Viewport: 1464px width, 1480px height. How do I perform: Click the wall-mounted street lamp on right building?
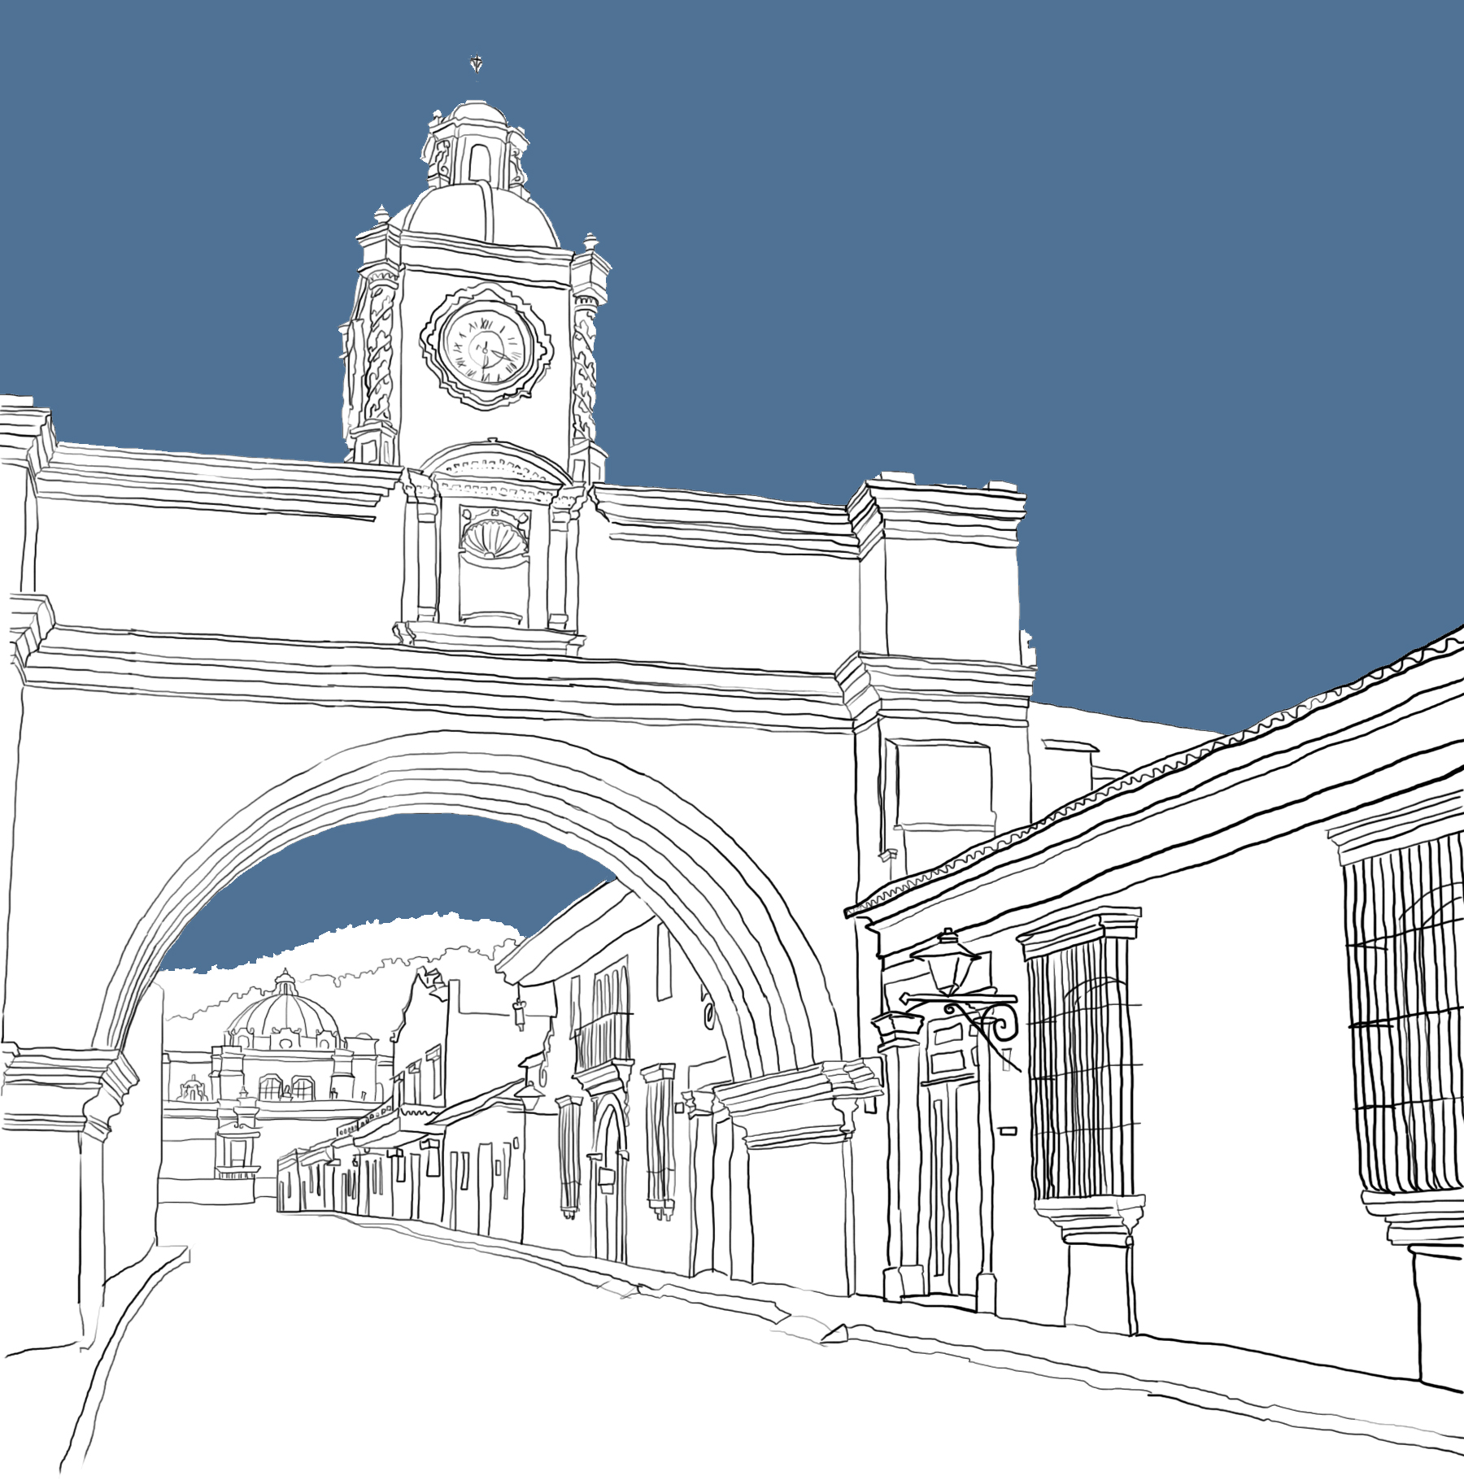pyautogui.click(x=947, y=964)
